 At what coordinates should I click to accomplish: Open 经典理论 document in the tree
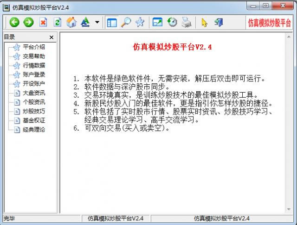pyautogui.click(x=34, y=130)
